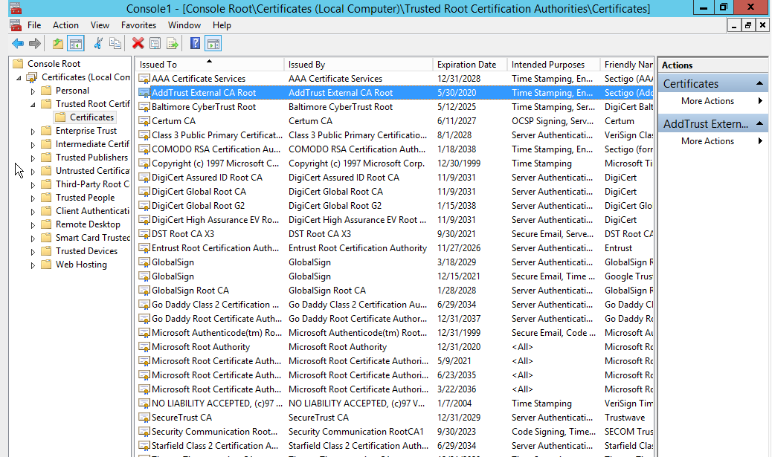Open the Help menu
The image size is (772, 457).
[x=222, y=25]
